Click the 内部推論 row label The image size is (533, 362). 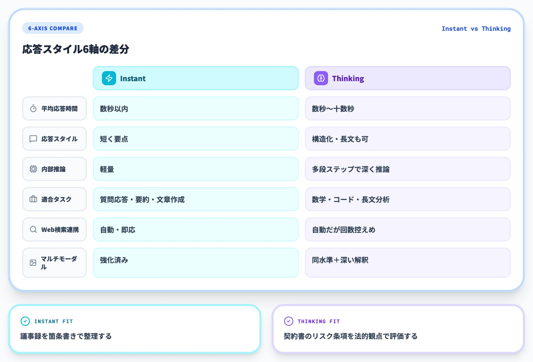click(55, 169)
